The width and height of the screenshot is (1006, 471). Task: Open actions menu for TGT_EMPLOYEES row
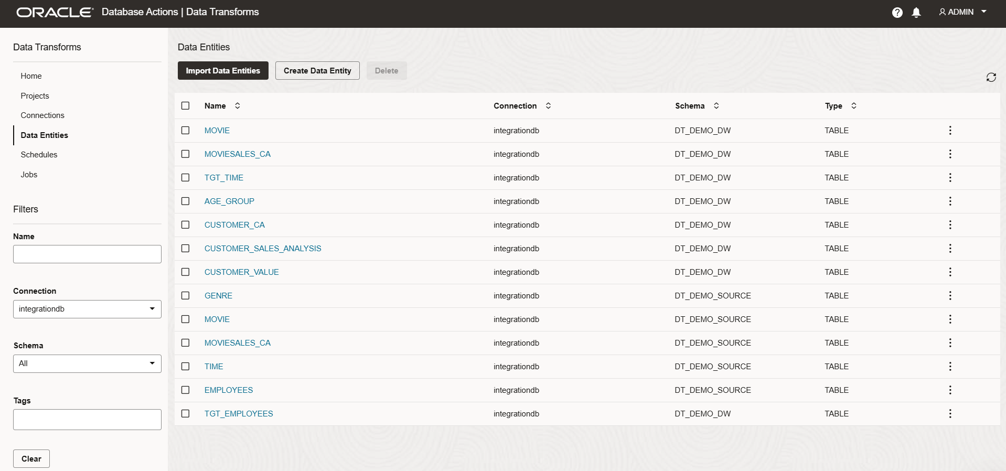tap(950, 414)
